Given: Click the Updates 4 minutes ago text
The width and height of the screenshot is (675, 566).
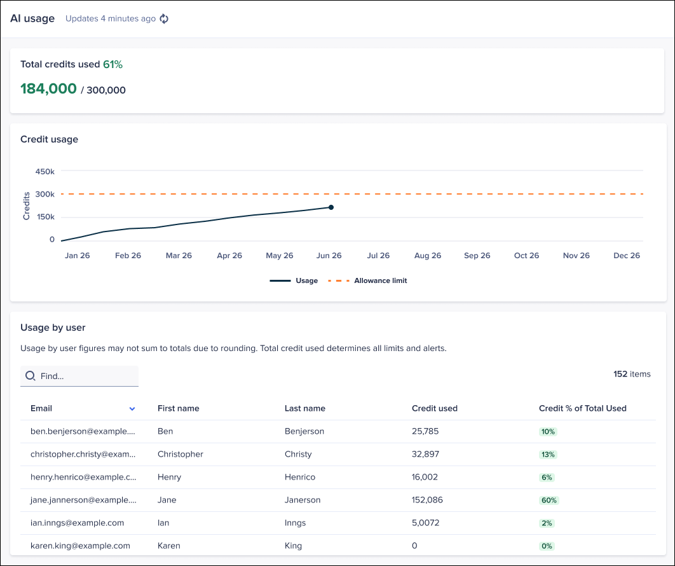Looking at the screenshot, I should [x=111, y=18].
